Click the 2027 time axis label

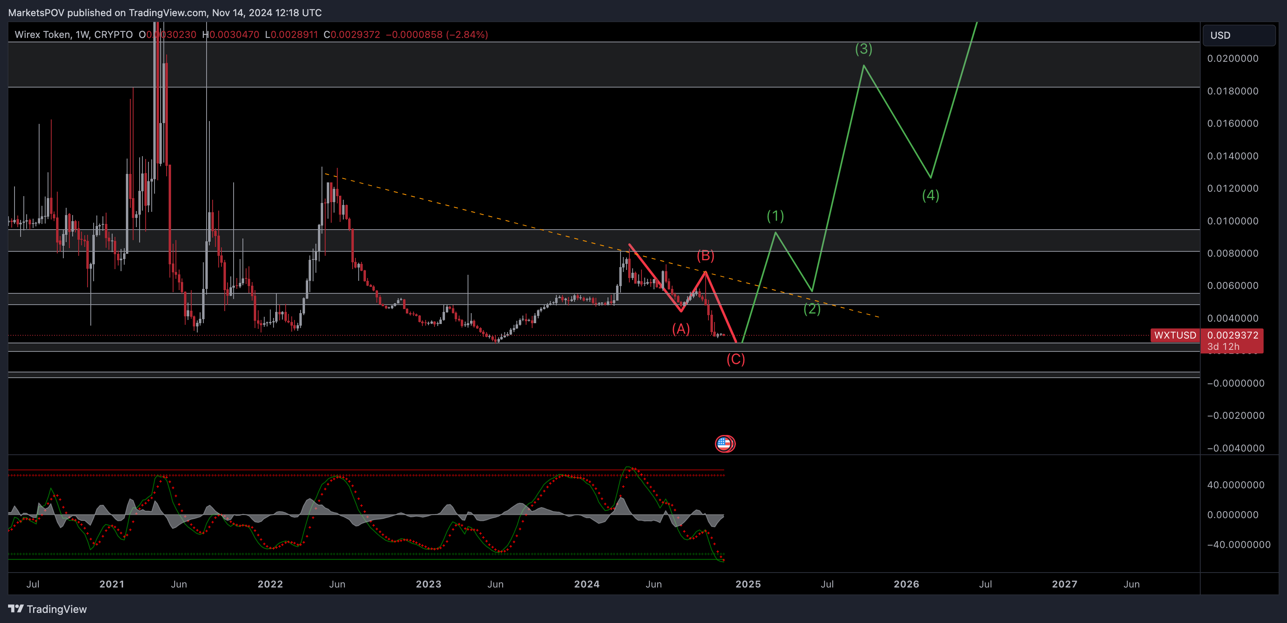pos(1065,584)
